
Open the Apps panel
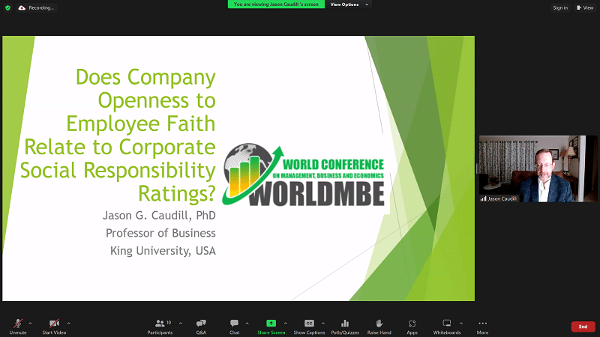(412, 326)
